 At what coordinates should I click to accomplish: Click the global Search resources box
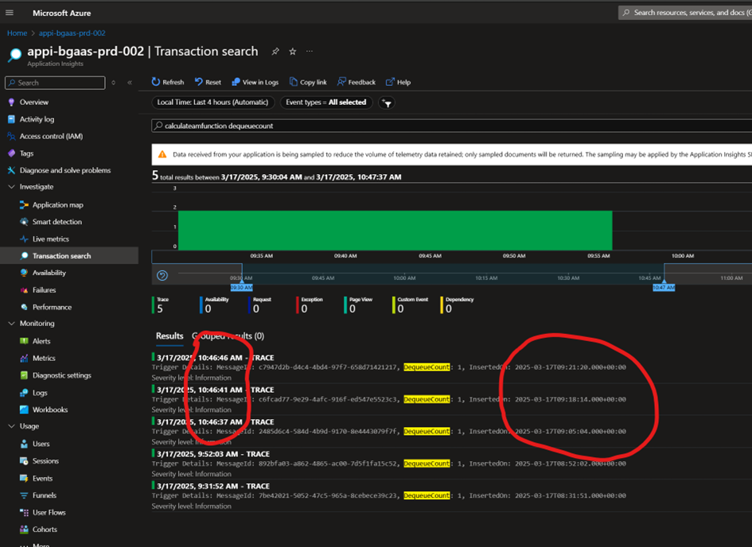coord(685,13)
